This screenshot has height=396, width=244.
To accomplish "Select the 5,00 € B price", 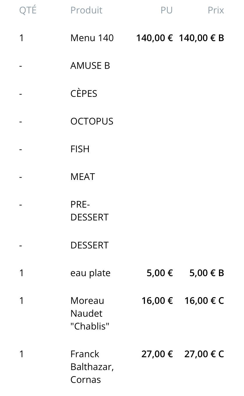I will (x=206, y=273).
